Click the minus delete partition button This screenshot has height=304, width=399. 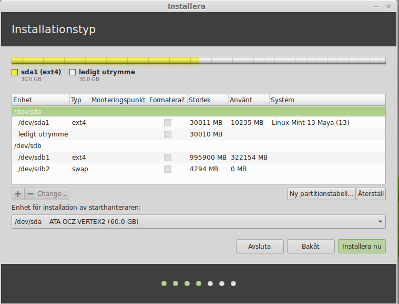(30, 194)
